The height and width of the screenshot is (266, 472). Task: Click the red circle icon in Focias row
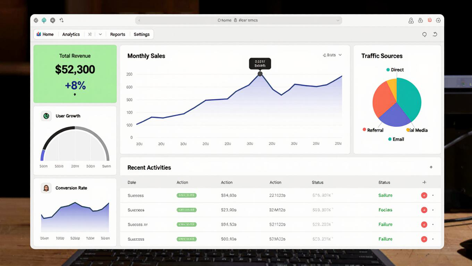click(x=424, y=210)
